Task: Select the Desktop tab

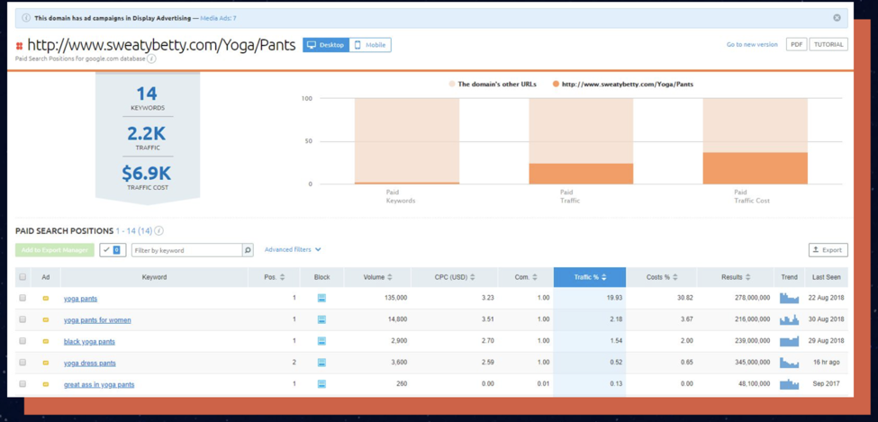Action: tap(325, 45)
